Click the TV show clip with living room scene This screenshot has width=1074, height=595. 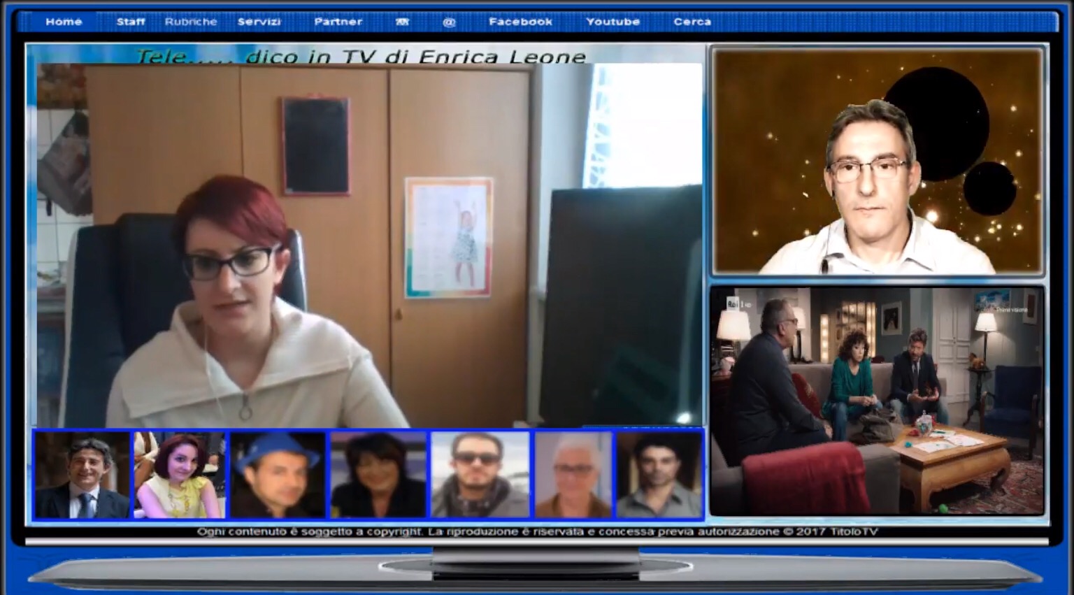click(x=878, y=401)
